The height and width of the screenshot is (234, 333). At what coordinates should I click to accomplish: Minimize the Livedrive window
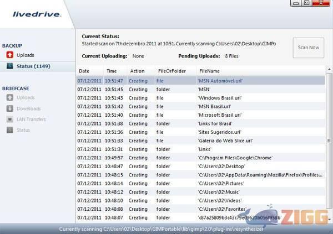295,4
